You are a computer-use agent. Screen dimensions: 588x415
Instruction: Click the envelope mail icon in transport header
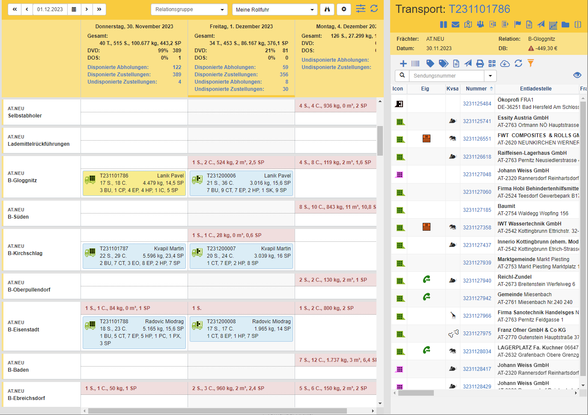455,24
